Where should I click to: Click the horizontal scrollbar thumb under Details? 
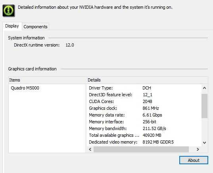(x=141, y=149)
